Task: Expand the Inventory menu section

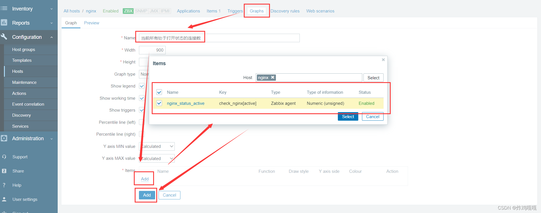Action: pyautogui.click(x=51, y=9)
